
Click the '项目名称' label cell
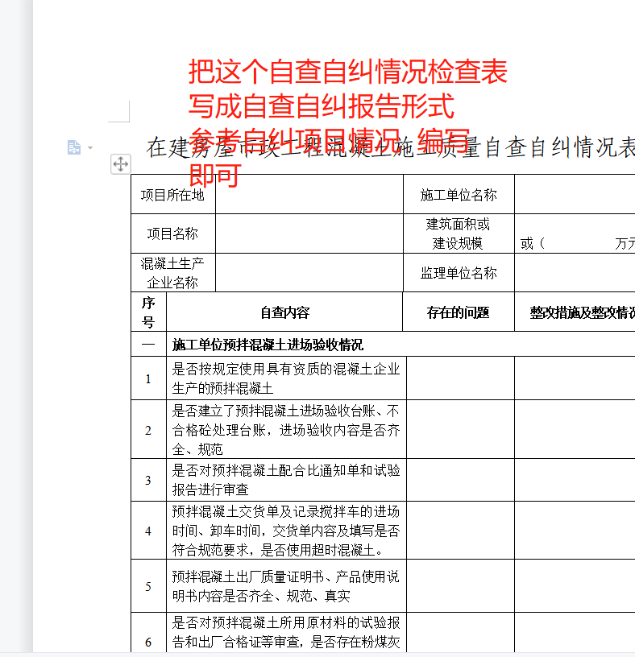click(172, 233)
